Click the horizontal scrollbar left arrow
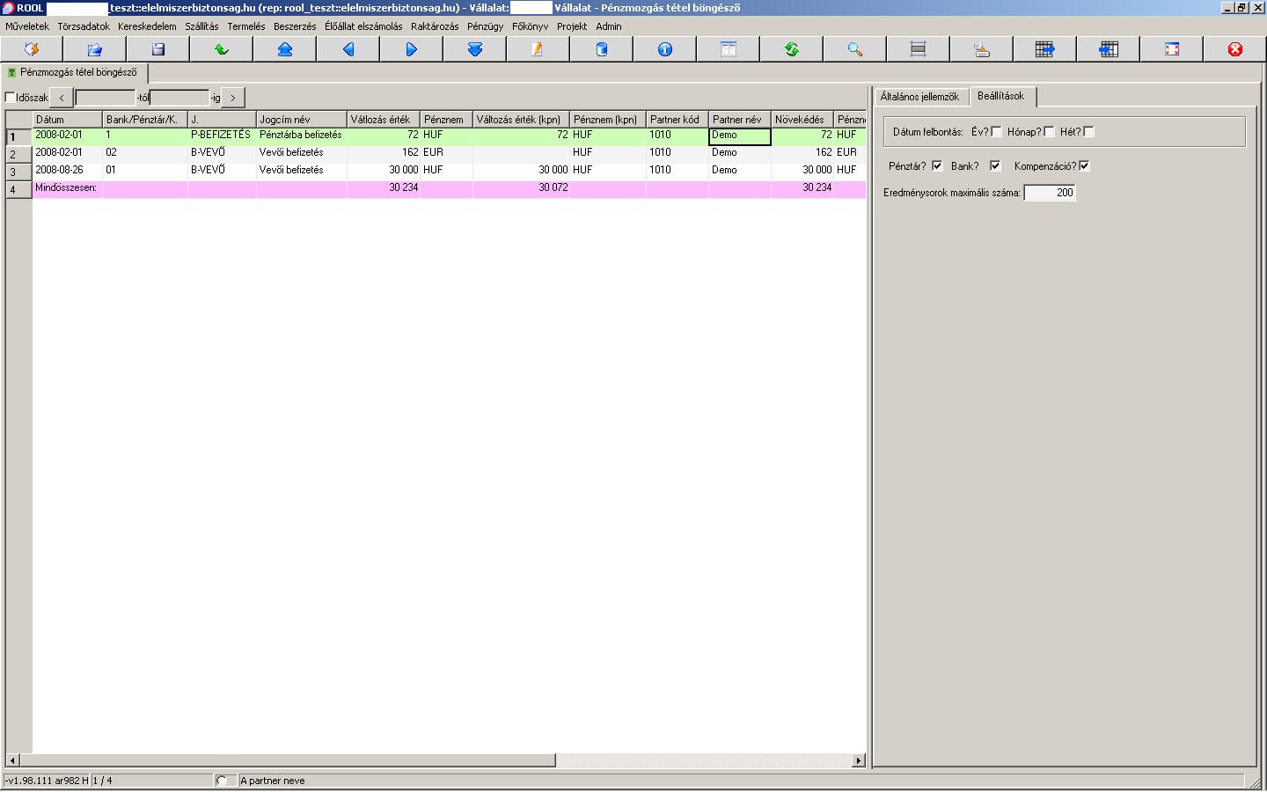 coord(12,760)
